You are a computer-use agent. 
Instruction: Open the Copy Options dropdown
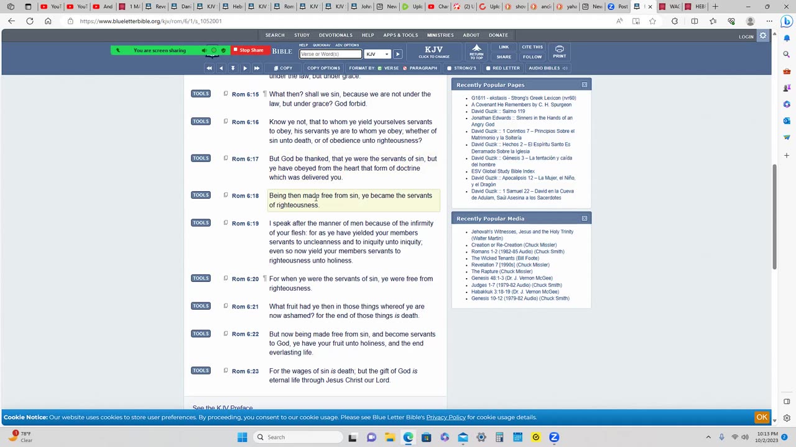tap(323, 68)
